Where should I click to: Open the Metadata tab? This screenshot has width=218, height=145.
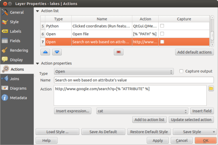point(17,98)
